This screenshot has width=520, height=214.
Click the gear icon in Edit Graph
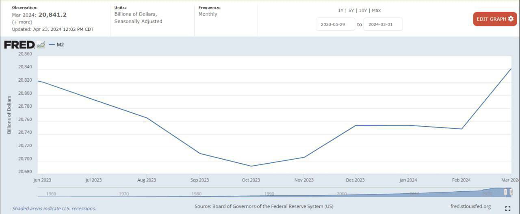pos(511,19)
